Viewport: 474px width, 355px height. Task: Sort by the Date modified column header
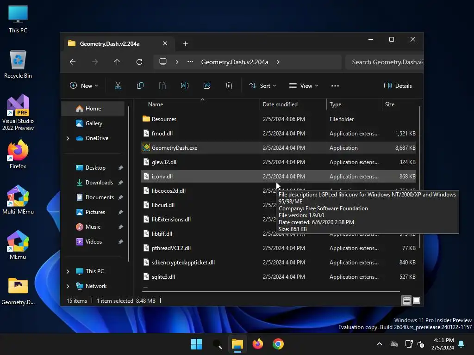293,104
